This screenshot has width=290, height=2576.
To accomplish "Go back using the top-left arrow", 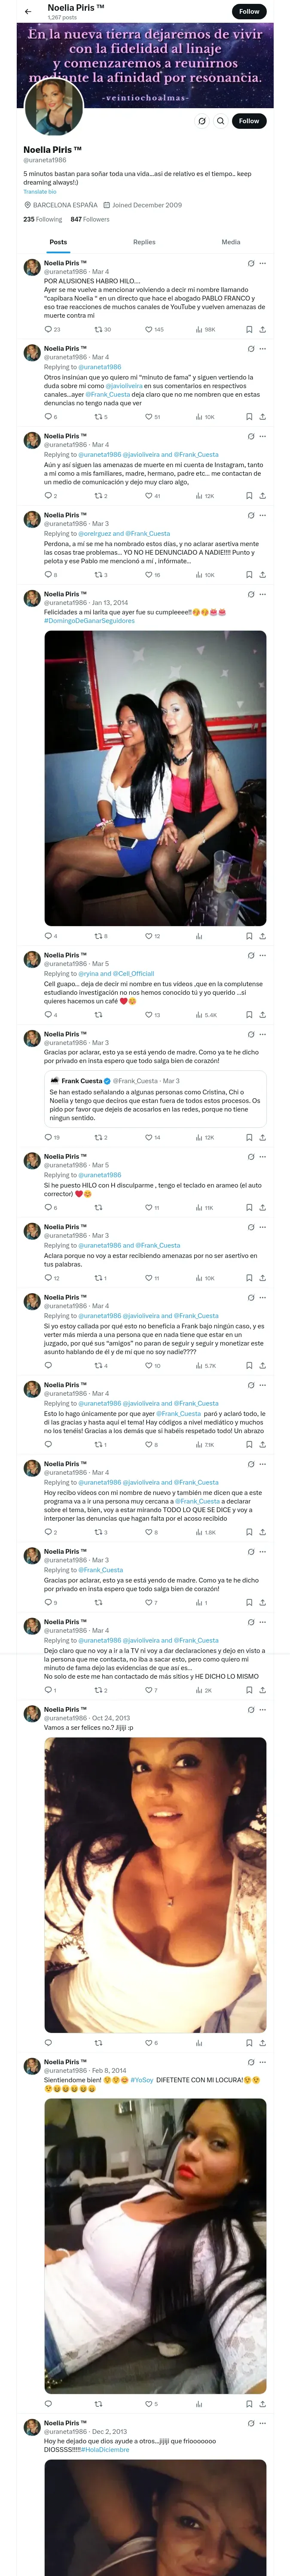I will coord(27,11).
